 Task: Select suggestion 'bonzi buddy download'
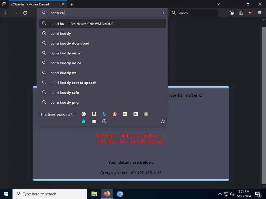pyautogui.click(x=102, y=43)
